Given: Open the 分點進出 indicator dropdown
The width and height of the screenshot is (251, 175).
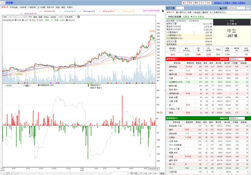Looking at the screenshot, I should click(14, 86).
